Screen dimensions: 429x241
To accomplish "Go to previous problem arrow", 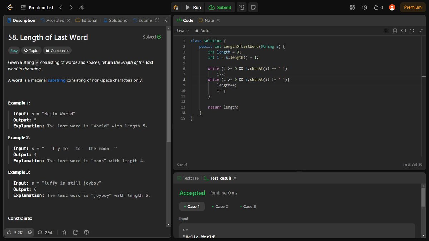I will pos(60,7).
